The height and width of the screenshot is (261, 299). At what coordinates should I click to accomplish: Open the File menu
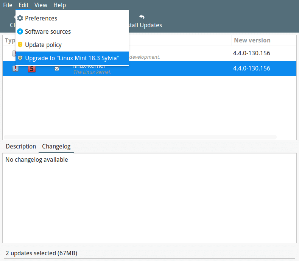(8, 5)
